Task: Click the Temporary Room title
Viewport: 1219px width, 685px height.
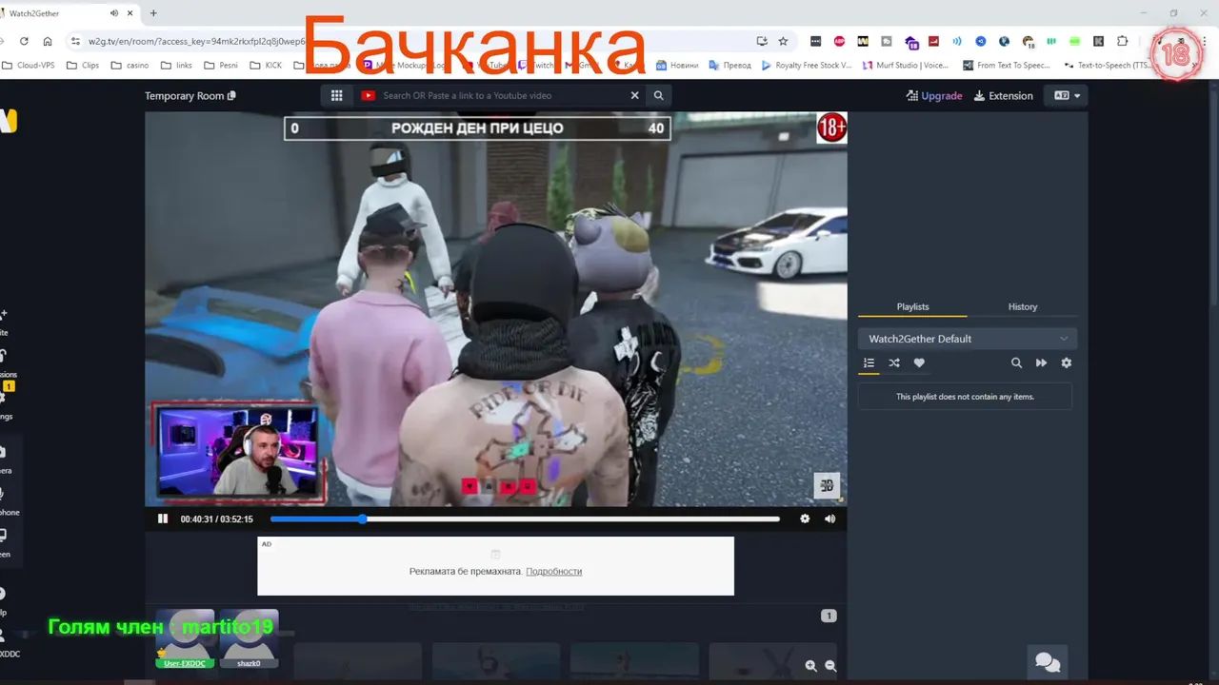Action: (x=184, y=95)
